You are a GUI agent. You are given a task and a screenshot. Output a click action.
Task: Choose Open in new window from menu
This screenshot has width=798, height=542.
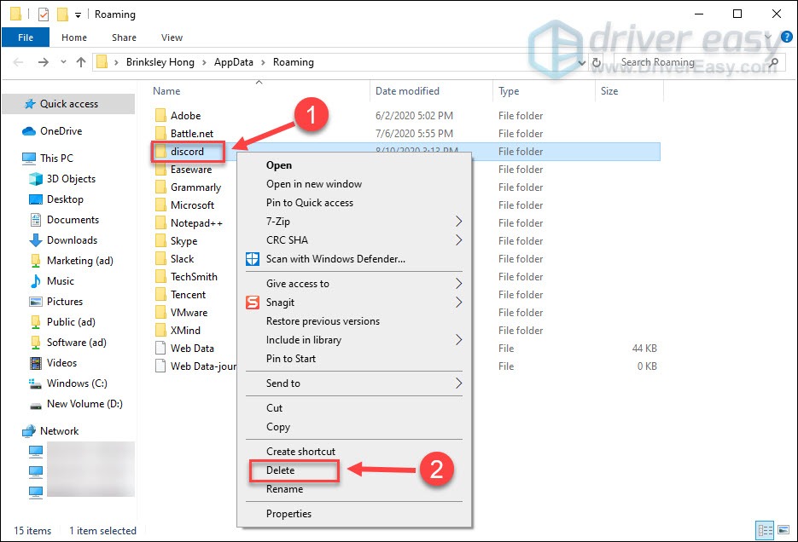[315, 183]
